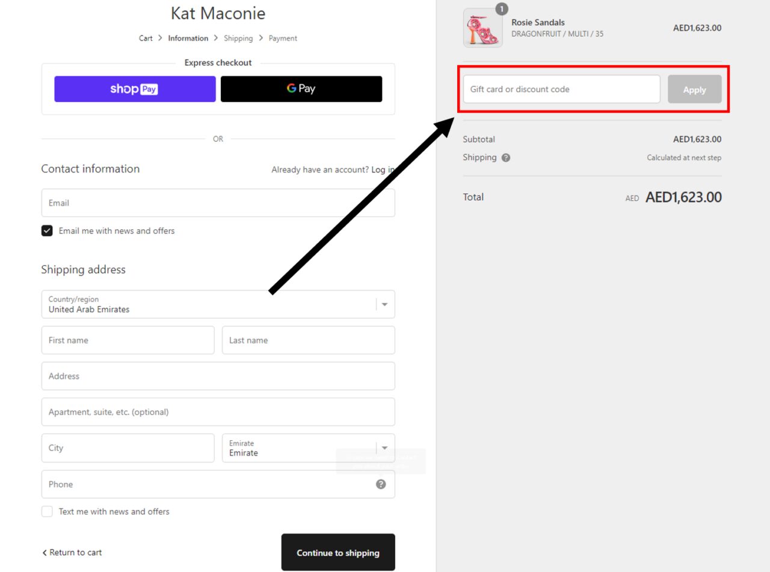
Task: Focus the First name field
Action: click(x=128, y=340)
